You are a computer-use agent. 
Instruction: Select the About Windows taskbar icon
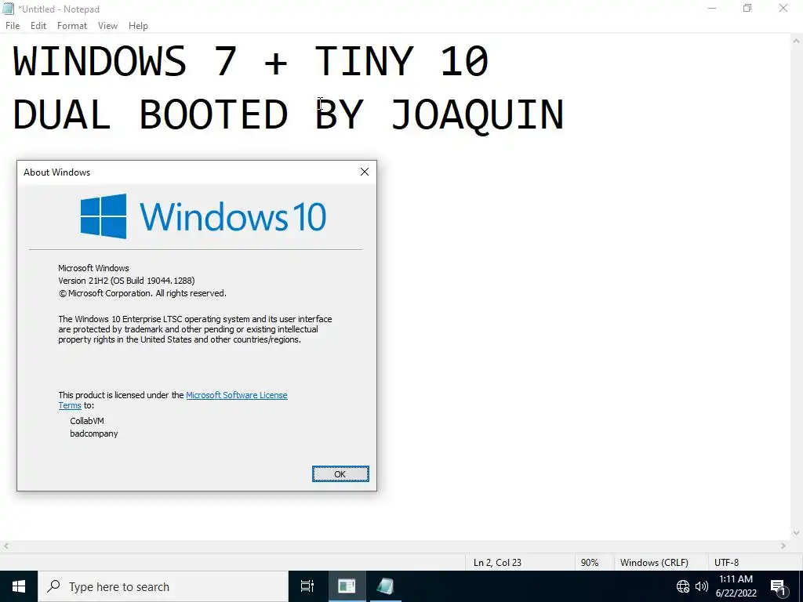point(347,586)
